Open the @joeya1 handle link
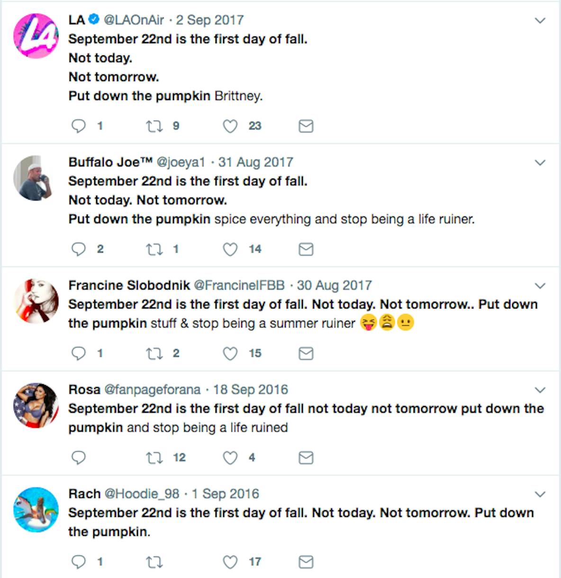 tap(181, 162)
